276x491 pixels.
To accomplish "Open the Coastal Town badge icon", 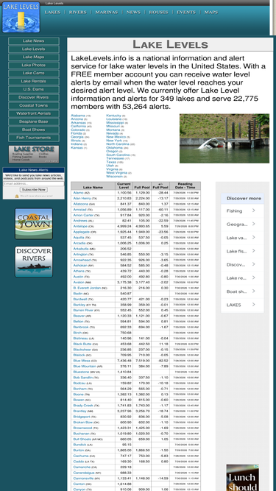I will coord(34,224).
